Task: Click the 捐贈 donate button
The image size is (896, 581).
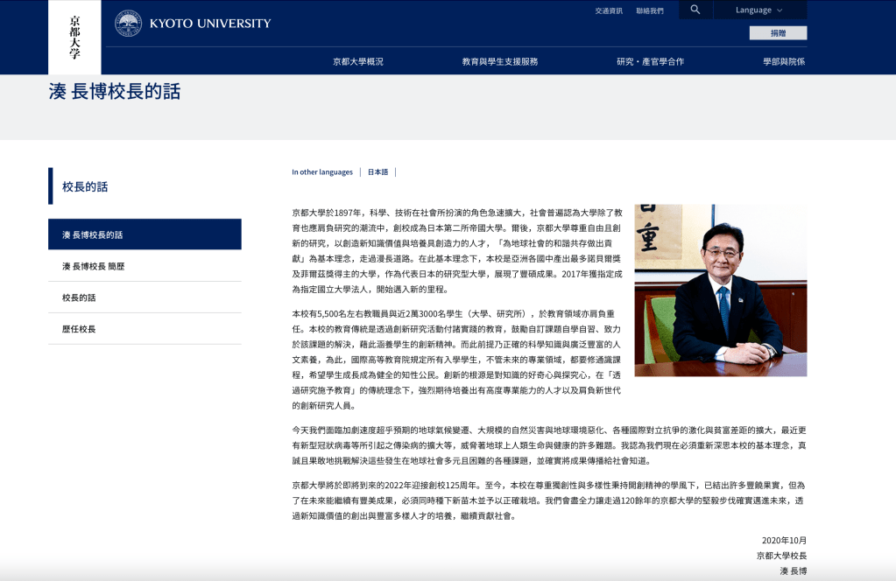Action: [x=778, y=33]
